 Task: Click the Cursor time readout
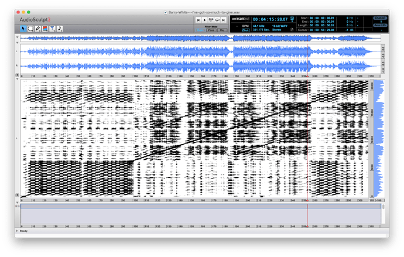321,30
